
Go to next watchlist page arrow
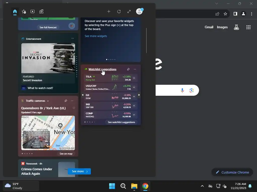[x=139, y=95]
